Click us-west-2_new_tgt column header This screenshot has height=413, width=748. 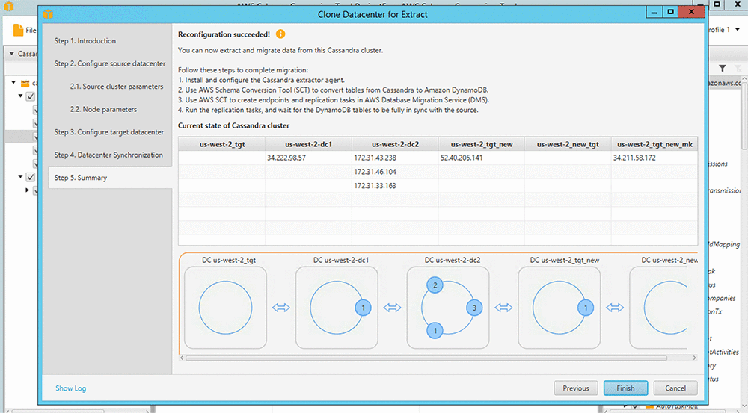tap(568, 144)
